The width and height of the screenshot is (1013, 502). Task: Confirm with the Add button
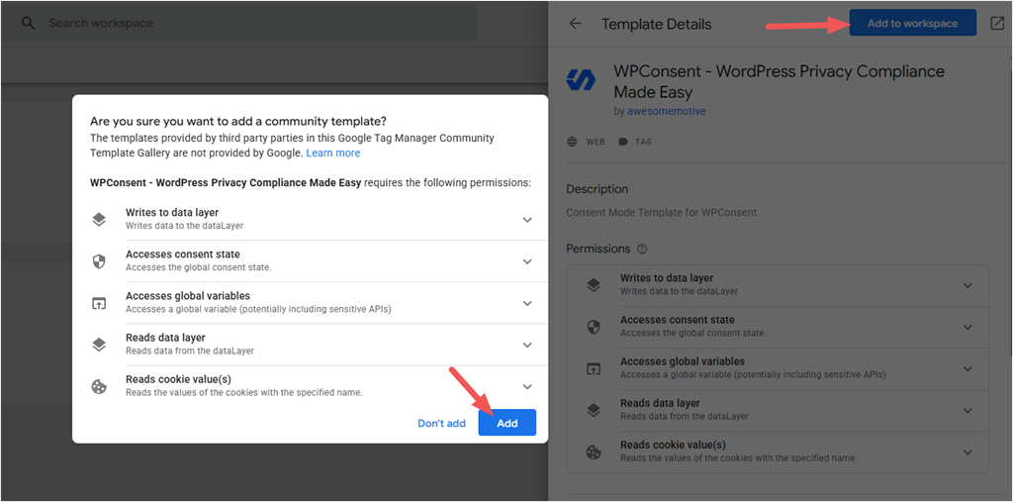[x=507, y=423]
